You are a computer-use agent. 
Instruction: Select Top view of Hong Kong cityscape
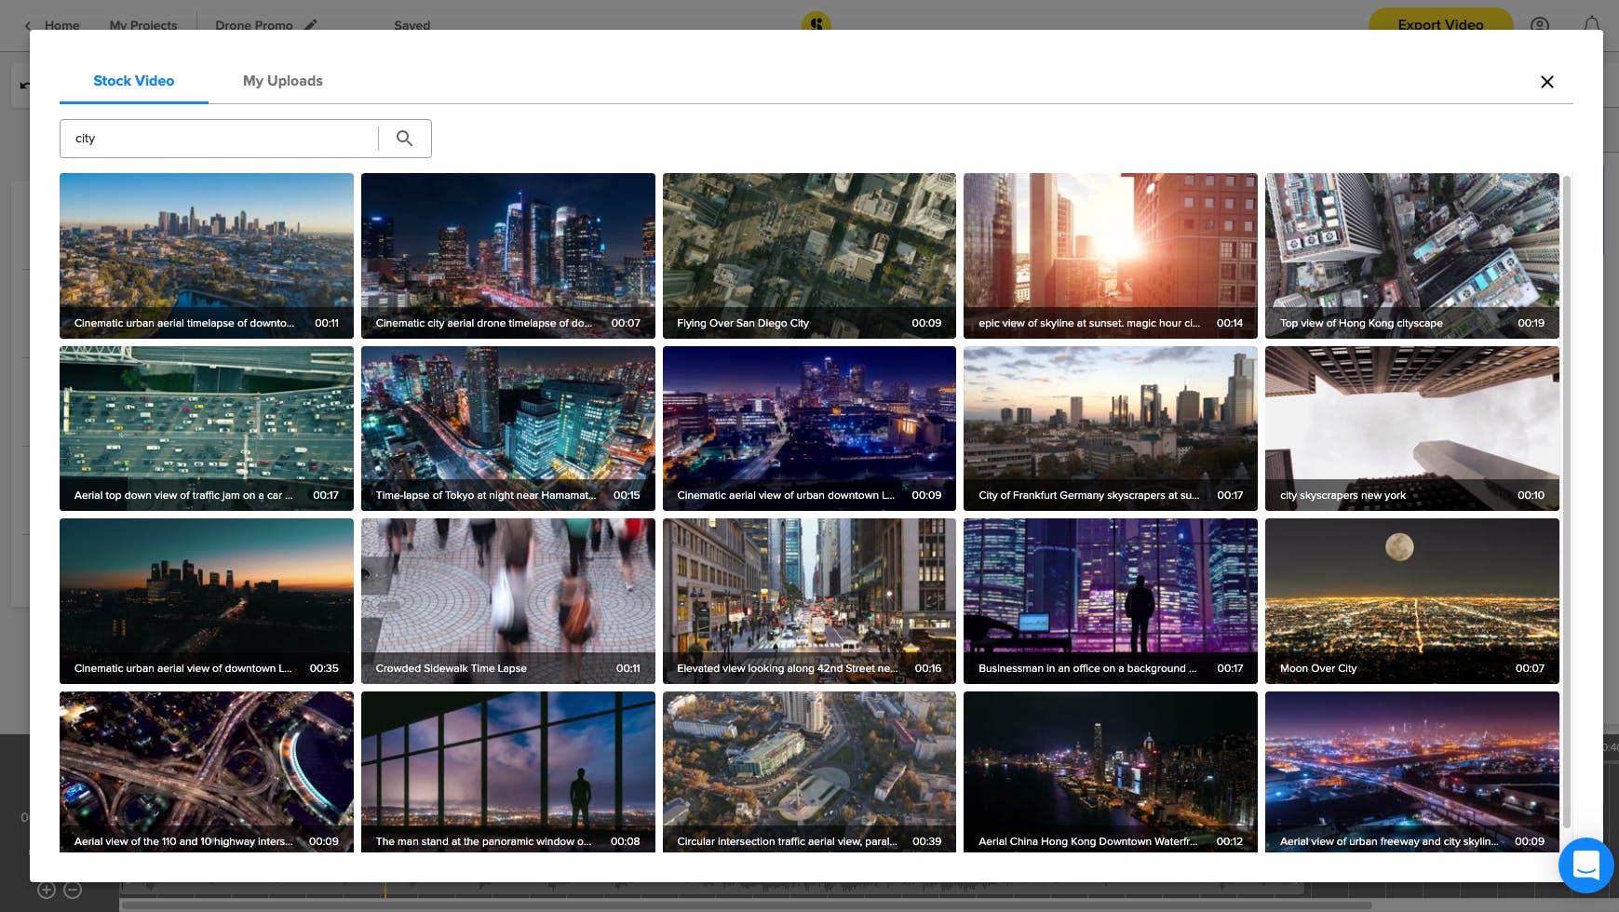click(x=1410, y=255)
